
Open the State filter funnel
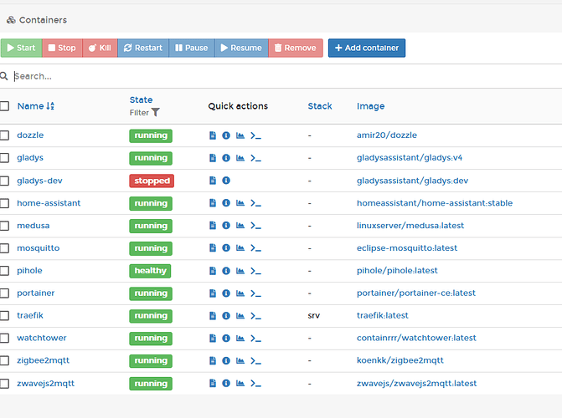(x=155, y=112)
